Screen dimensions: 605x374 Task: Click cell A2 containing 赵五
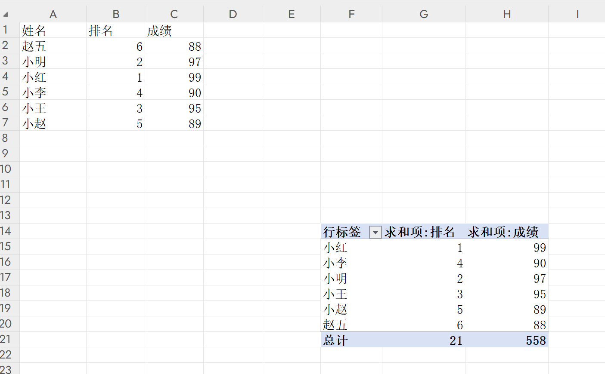[53, 46]
